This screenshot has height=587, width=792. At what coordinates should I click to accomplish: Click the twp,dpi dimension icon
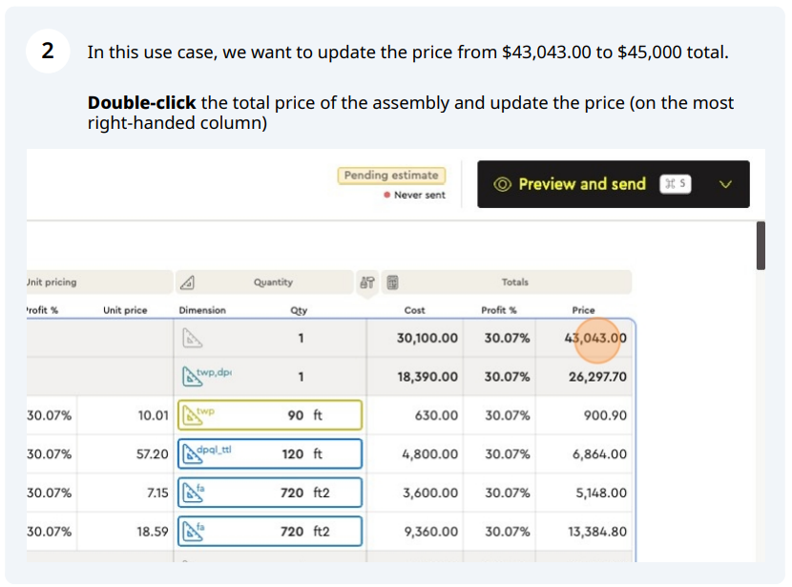pos(192,377)
